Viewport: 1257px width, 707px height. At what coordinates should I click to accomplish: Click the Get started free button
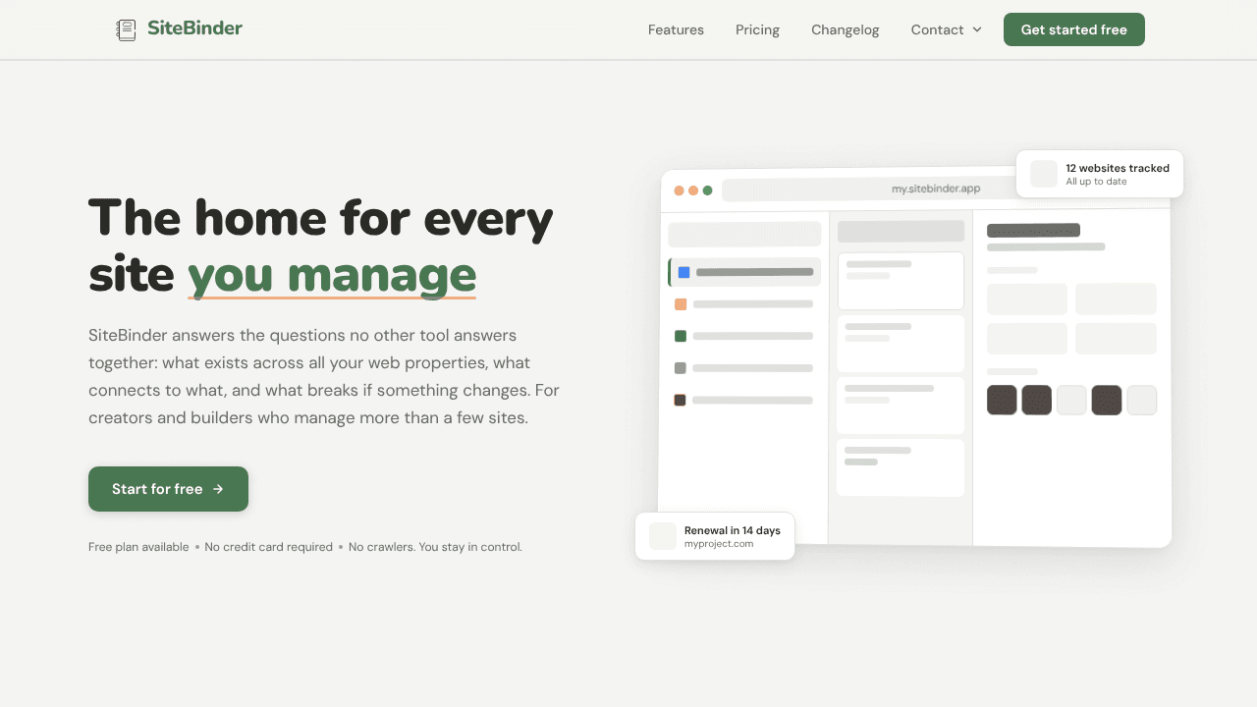[x=1074, y=29]
